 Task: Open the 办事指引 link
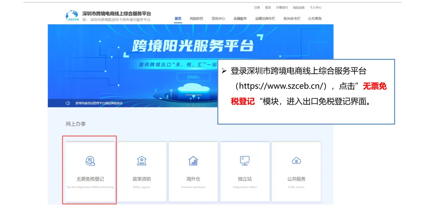282,7
